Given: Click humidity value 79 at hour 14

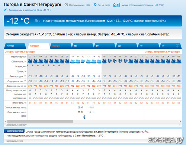Looking at the screenshot, I should point(94,103).
